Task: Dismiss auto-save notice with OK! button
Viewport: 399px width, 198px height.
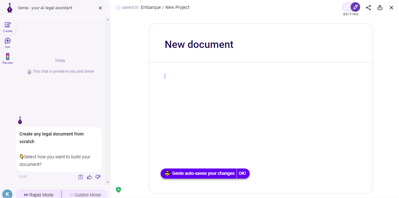Action: click(x=242, y=174)
